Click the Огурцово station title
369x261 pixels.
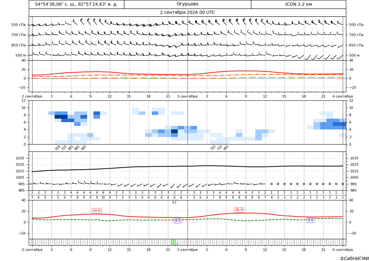187,4
